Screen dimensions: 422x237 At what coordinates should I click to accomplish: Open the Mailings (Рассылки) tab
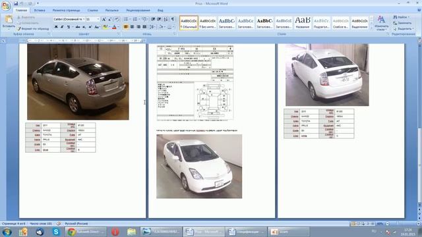click(x=111, y=11)
